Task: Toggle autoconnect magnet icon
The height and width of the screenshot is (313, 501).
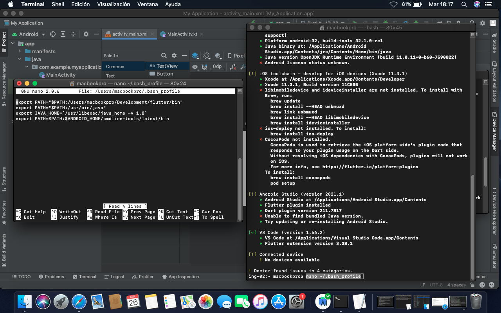Action: (x=204, y=67)
